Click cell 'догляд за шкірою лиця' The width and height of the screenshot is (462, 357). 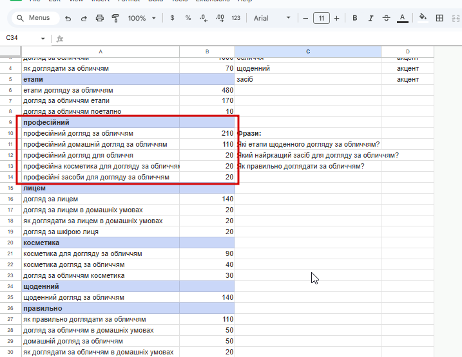tap(101, 232)
